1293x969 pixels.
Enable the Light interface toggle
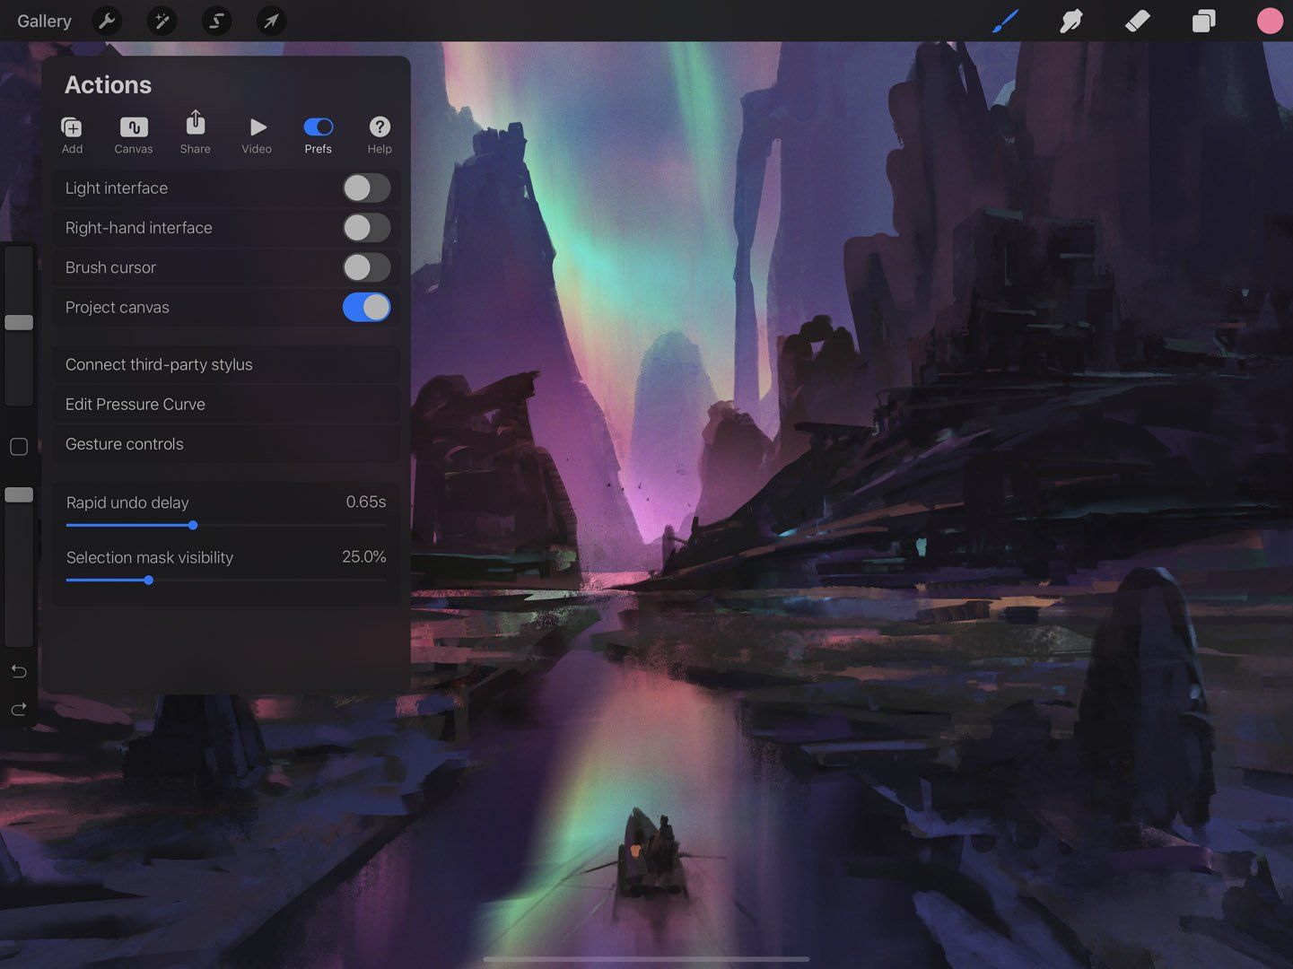(x=366, y=188)
